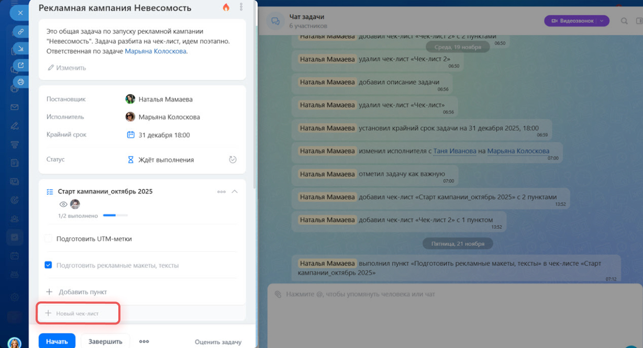This screenshot has height=348, width=643.
Task: Click the copy link icon on side panel
Action: 21,31
